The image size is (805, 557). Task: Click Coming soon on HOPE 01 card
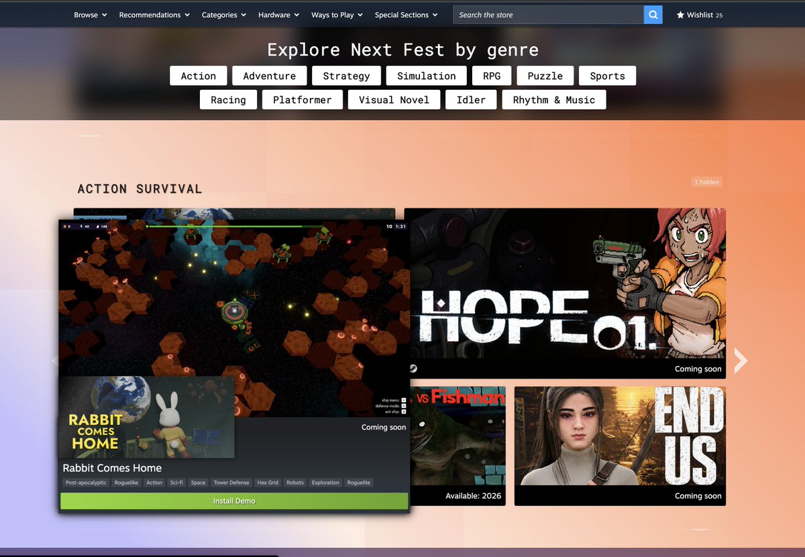(x=698, y=369)
